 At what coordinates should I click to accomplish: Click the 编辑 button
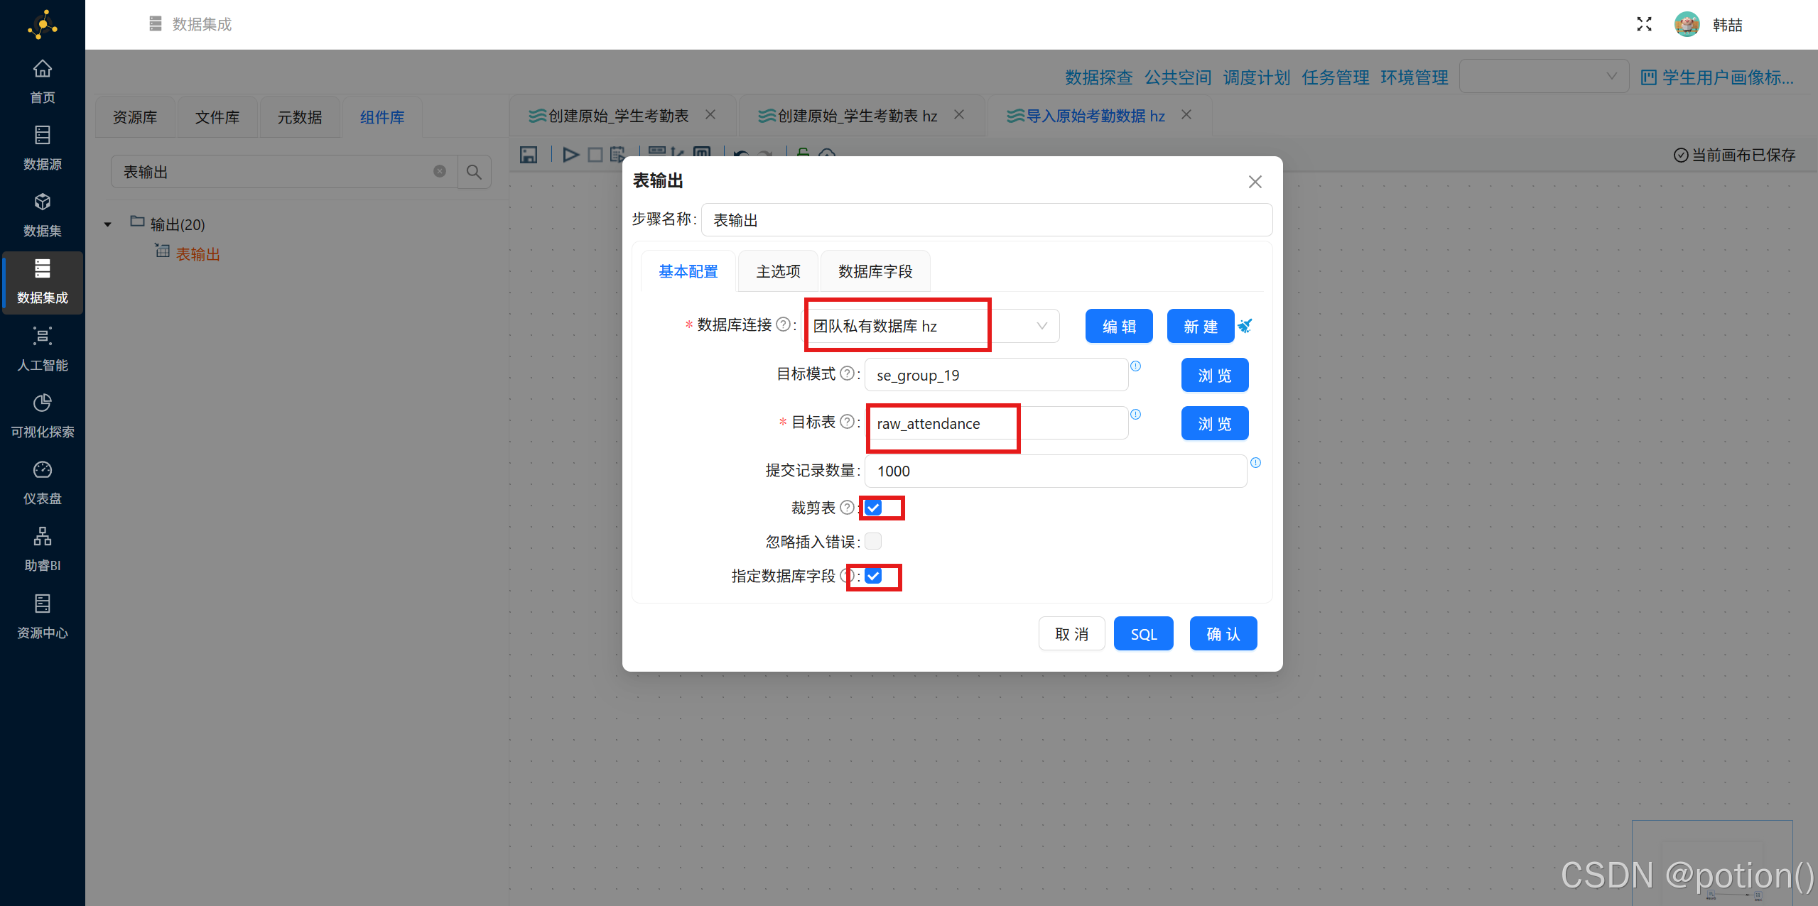1119,326
